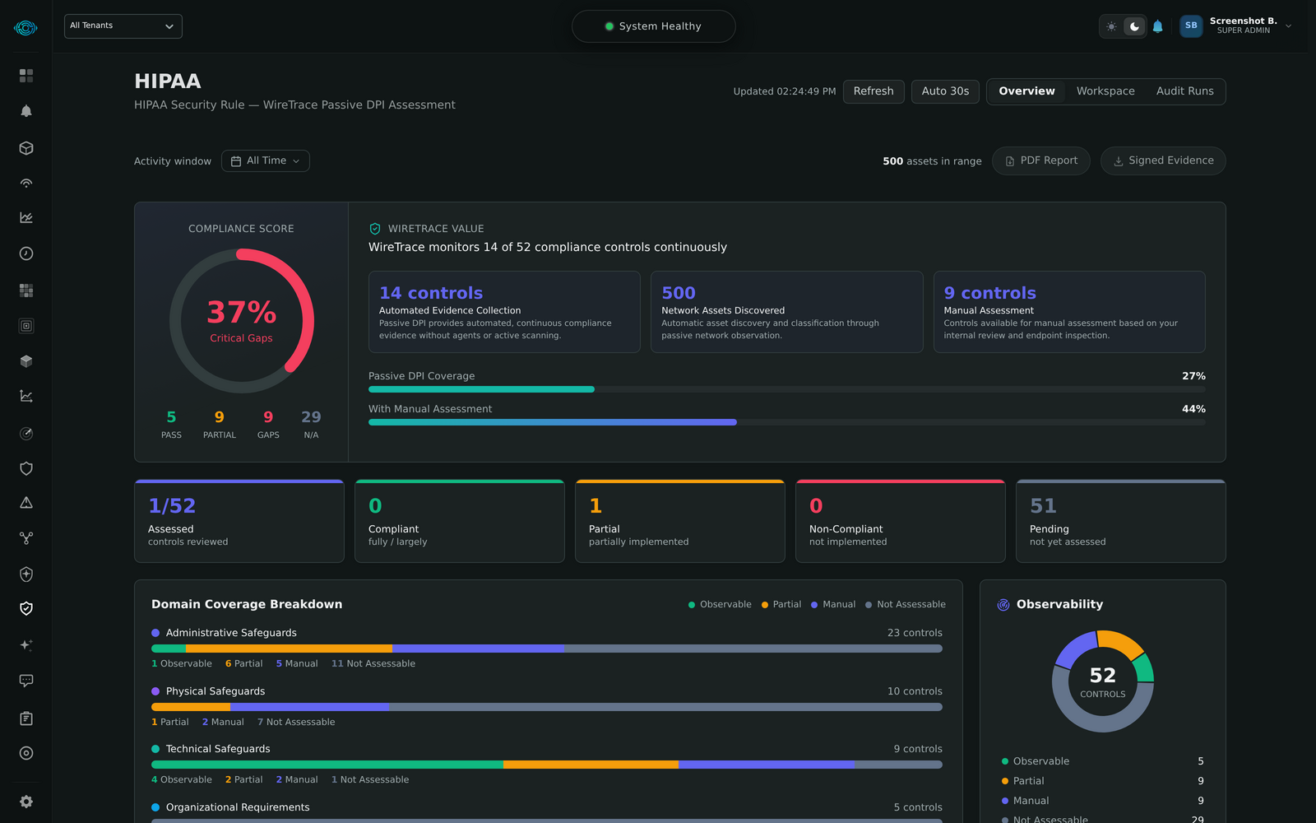Screen dimensions: 1316x823
Task: Open the wireless signal icon in sidebar
Action: click(x=26, y=183)
